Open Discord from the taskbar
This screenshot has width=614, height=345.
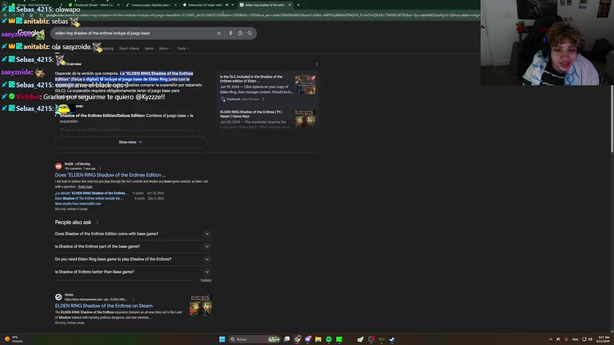pyautogui.click(x=308, y=339)
